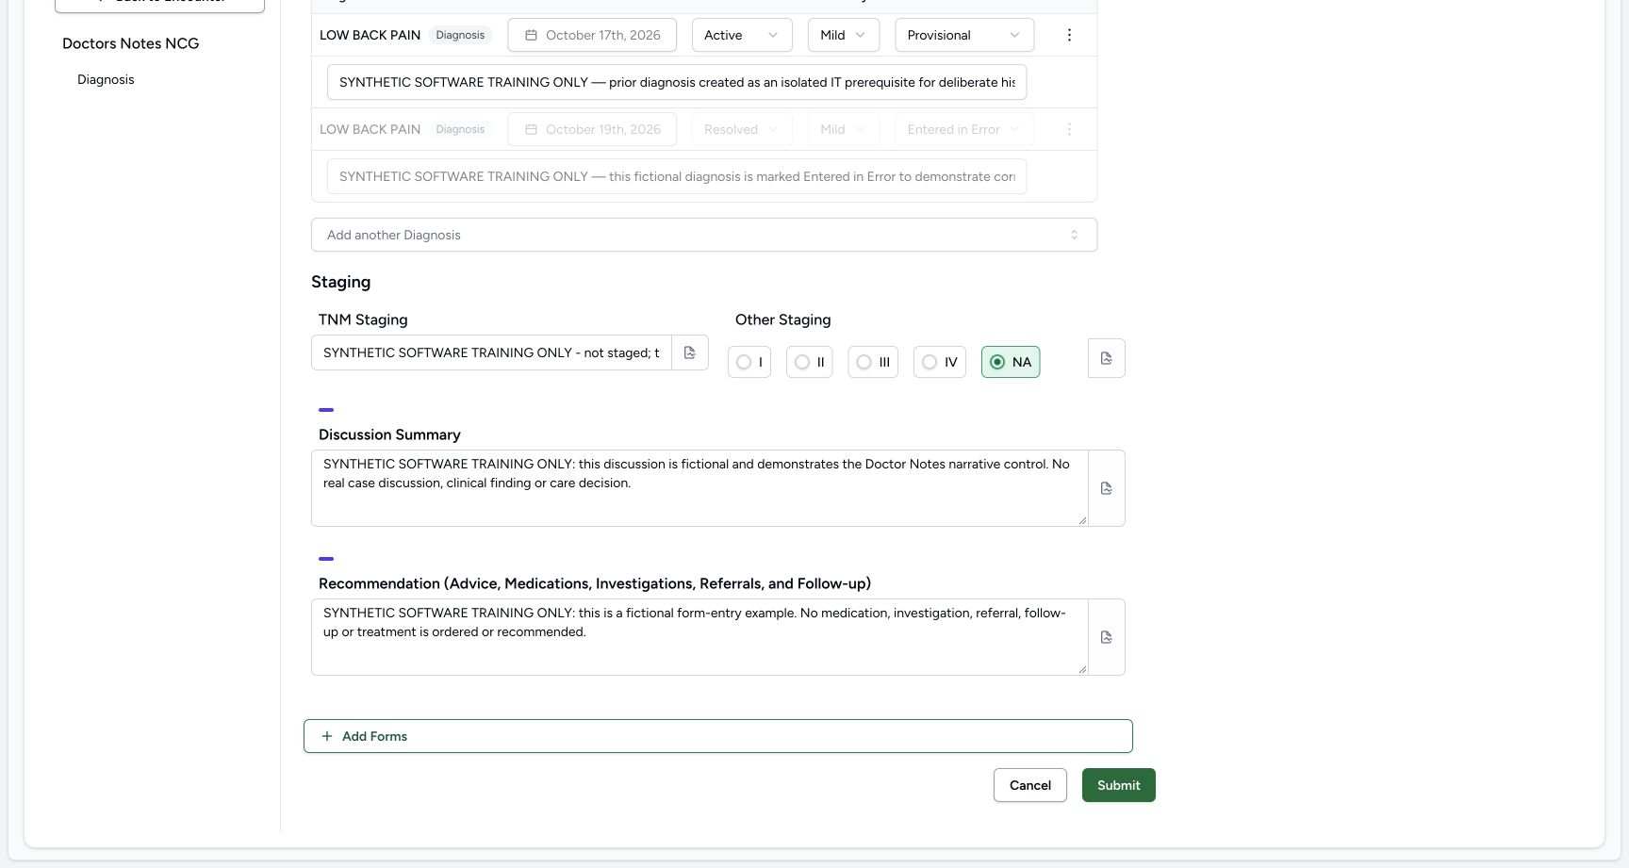Screen dimensions: 1629x868
Task: Jump to Diagnosis section in sidebar
Action: [x=106, y=79]
